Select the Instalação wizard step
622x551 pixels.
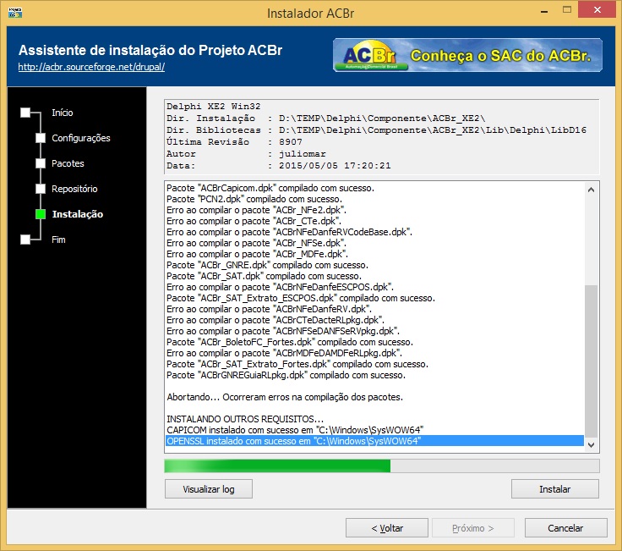click(78, 214)
